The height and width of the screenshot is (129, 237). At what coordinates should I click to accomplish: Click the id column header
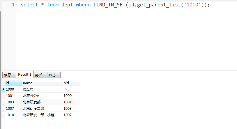click(13, 83)
